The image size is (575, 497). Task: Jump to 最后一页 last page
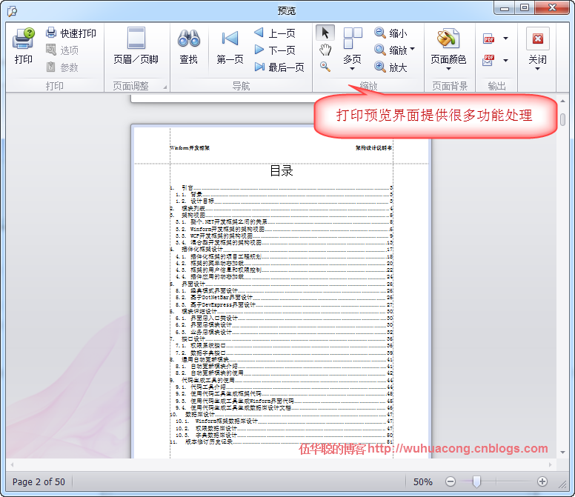[x=279, y=67]
